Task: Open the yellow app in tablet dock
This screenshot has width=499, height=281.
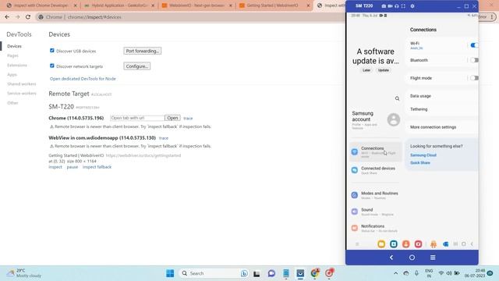Action: click(381, 244)
